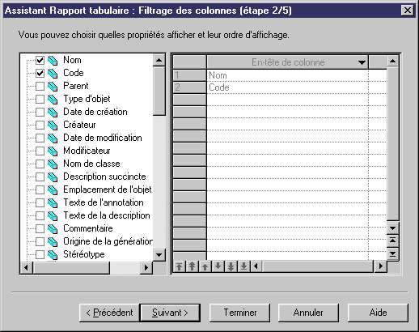Enable the Date de création checkbox

[40, 112]
